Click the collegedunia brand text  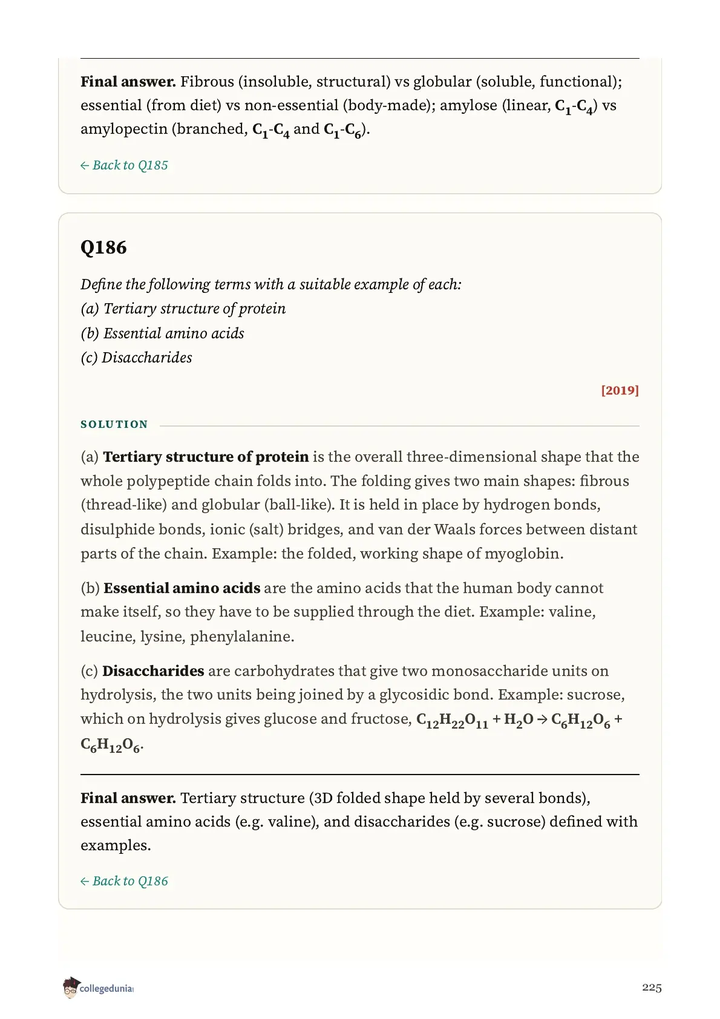coord(106,988)
